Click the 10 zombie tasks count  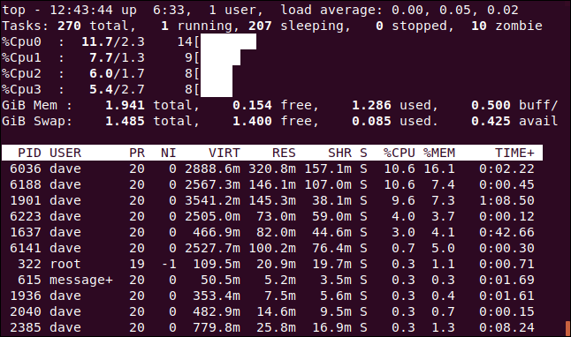pyautogui.click(x=479, y=26)
